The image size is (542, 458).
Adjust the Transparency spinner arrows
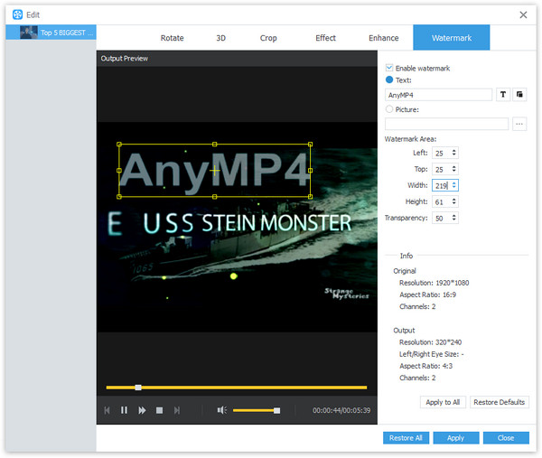(453, 218)
